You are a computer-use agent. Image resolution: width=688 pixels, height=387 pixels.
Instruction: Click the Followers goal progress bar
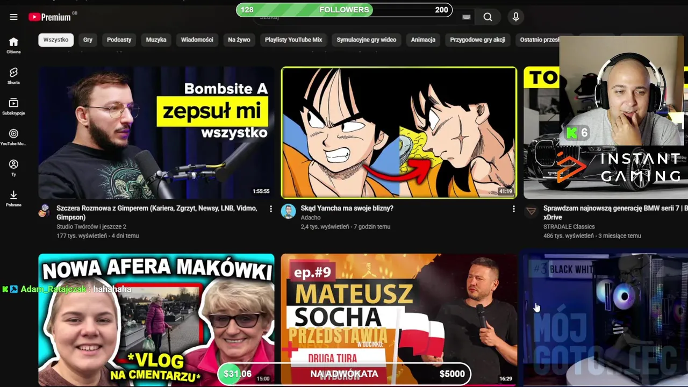point(344,10)
